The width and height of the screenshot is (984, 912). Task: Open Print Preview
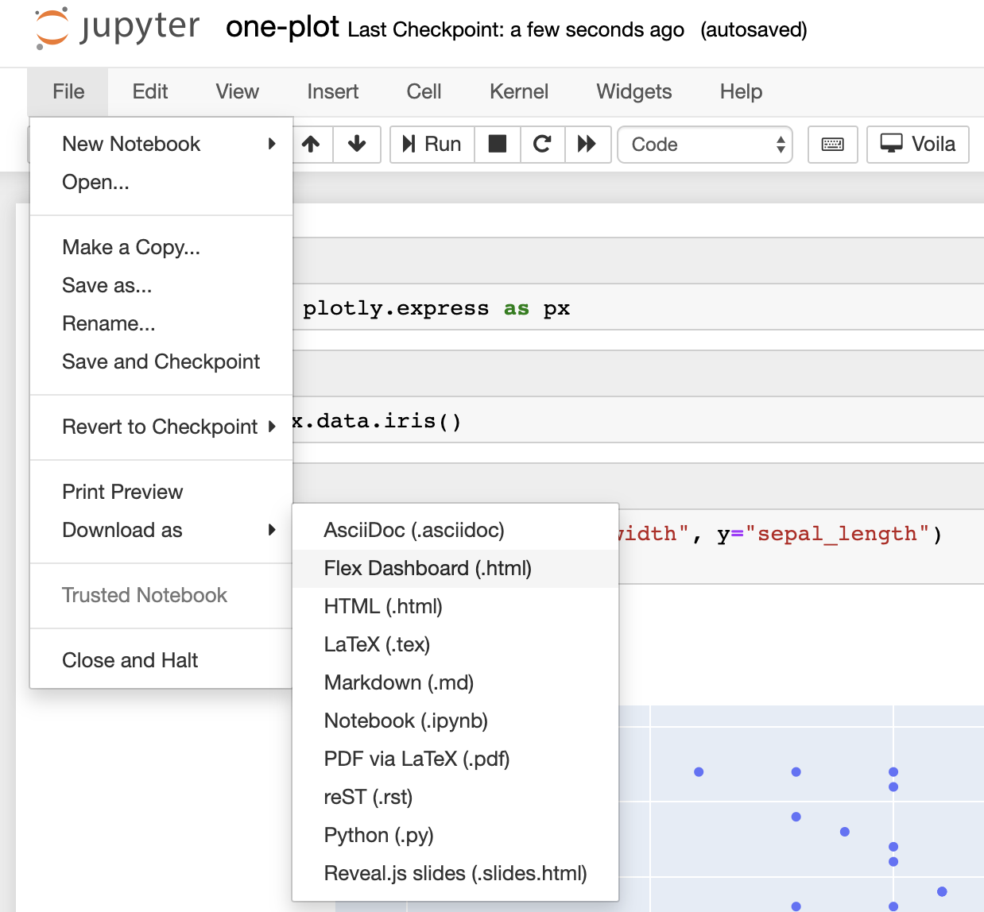click(x=122, y=492)
